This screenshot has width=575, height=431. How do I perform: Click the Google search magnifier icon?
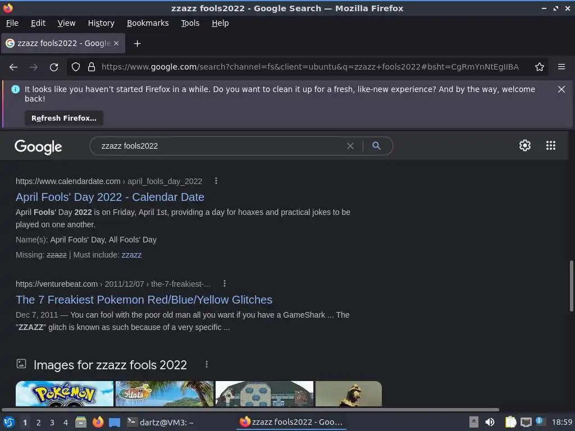point(376,146)
